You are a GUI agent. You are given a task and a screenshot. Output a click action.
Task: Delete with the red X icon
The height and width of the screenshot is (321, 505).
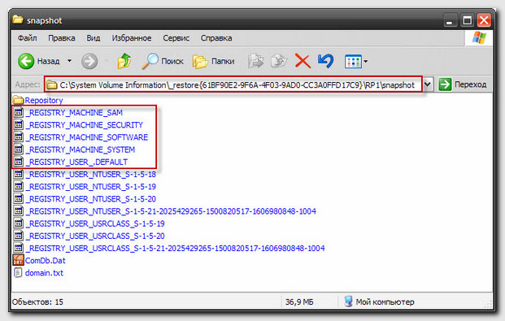tap(303, 61)
